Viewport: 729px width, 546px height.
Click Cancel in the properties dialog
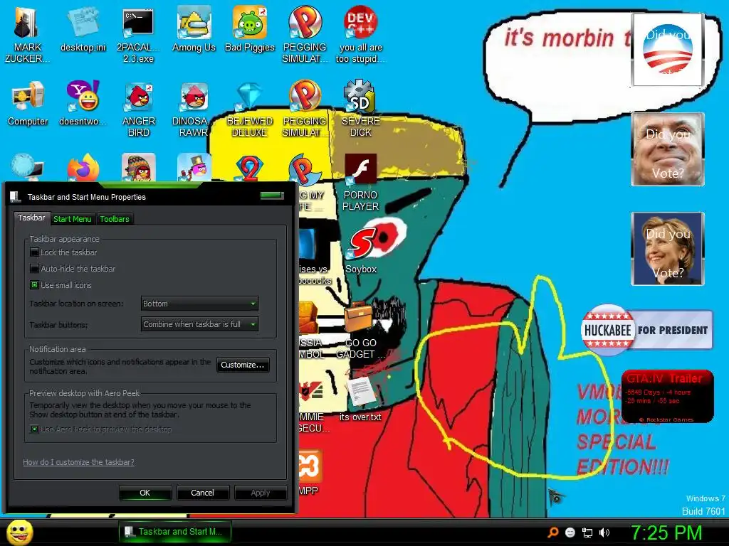[x=202, y=493]
